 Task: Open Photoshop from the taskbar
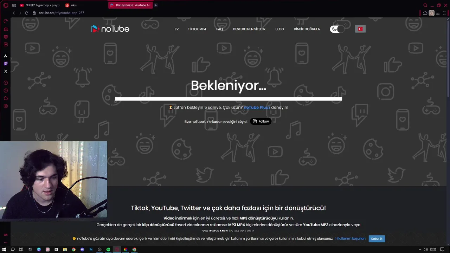coord(91,249)
